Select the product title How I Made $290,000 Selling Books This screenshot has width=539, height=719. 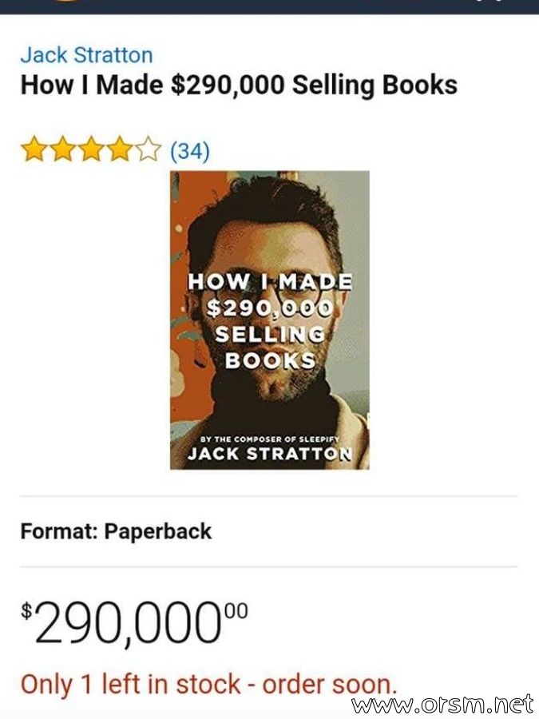click(239, 85)
